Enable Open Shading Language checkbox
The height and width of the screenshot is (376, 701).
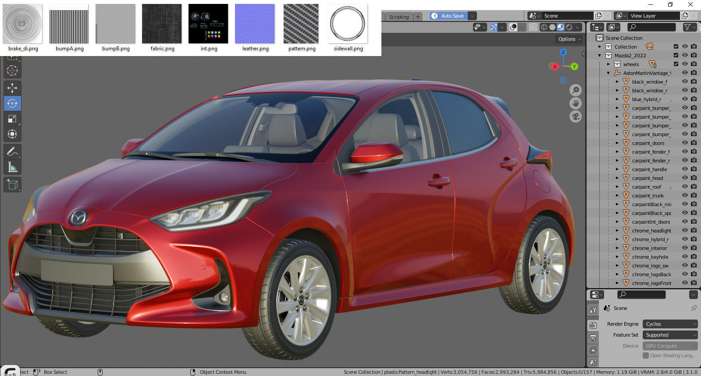(646, 355)
